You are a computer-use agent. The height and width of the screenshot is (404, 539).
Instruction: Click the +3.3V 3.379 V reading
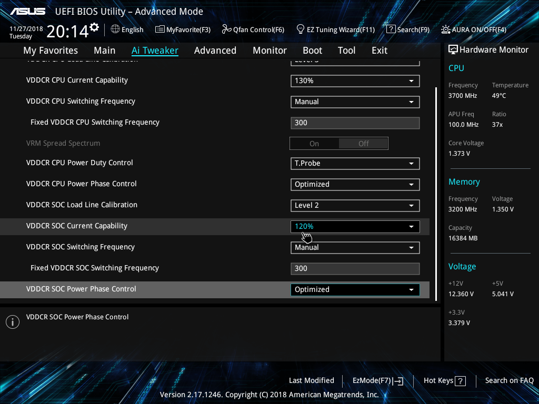click(x=459, y=323)
